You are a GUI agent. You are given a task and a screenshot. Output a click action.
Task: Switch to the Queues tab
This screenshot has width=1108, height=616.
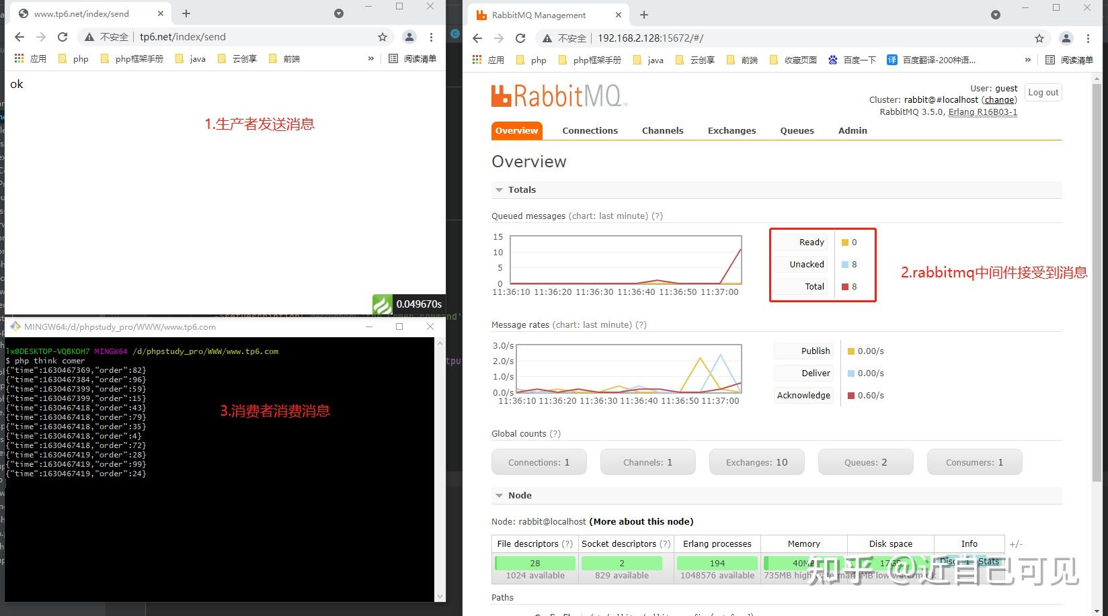coord(797,130)
